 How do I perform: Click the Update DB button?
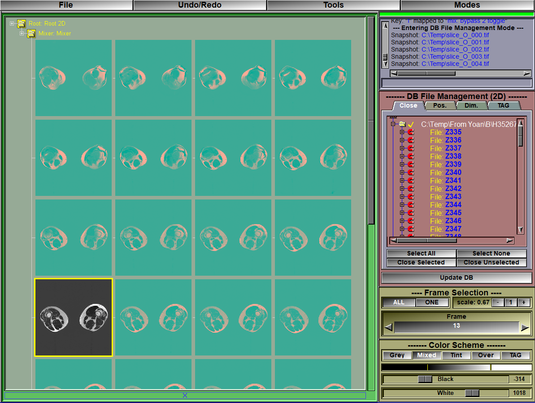coord(457,277)
